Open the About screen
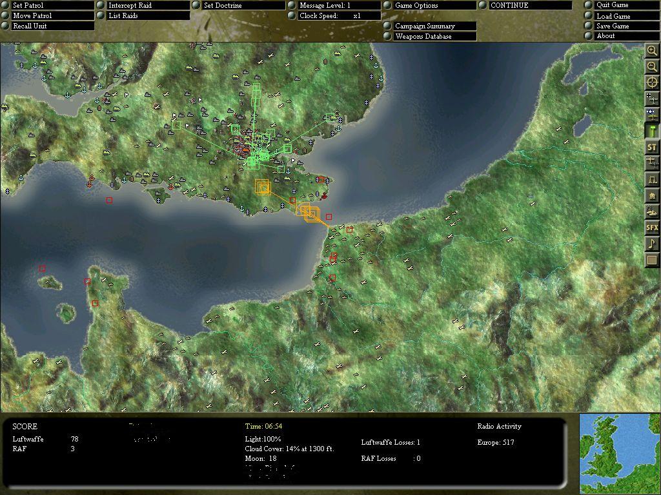 coord(622,36)
